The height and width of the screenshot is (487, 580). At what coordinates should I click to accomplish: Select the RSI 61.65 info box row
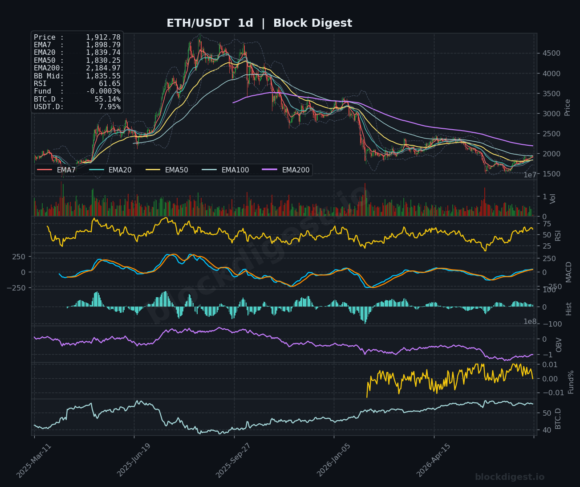point(77,84)
